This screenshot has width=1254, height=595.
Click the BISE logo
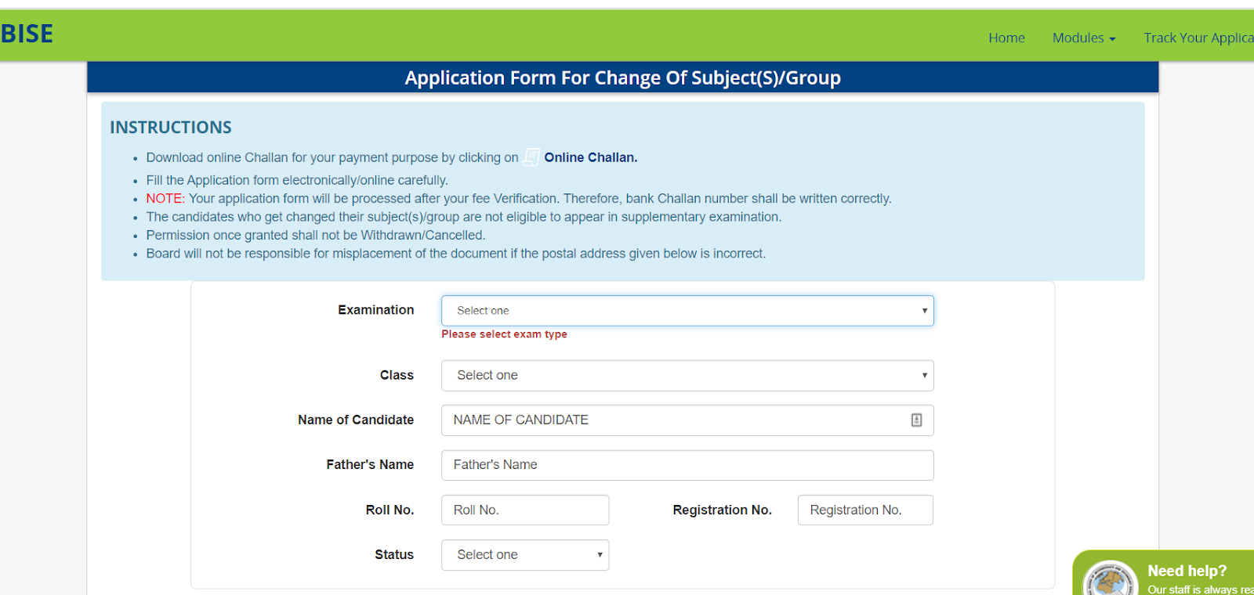tap(27, 34)
